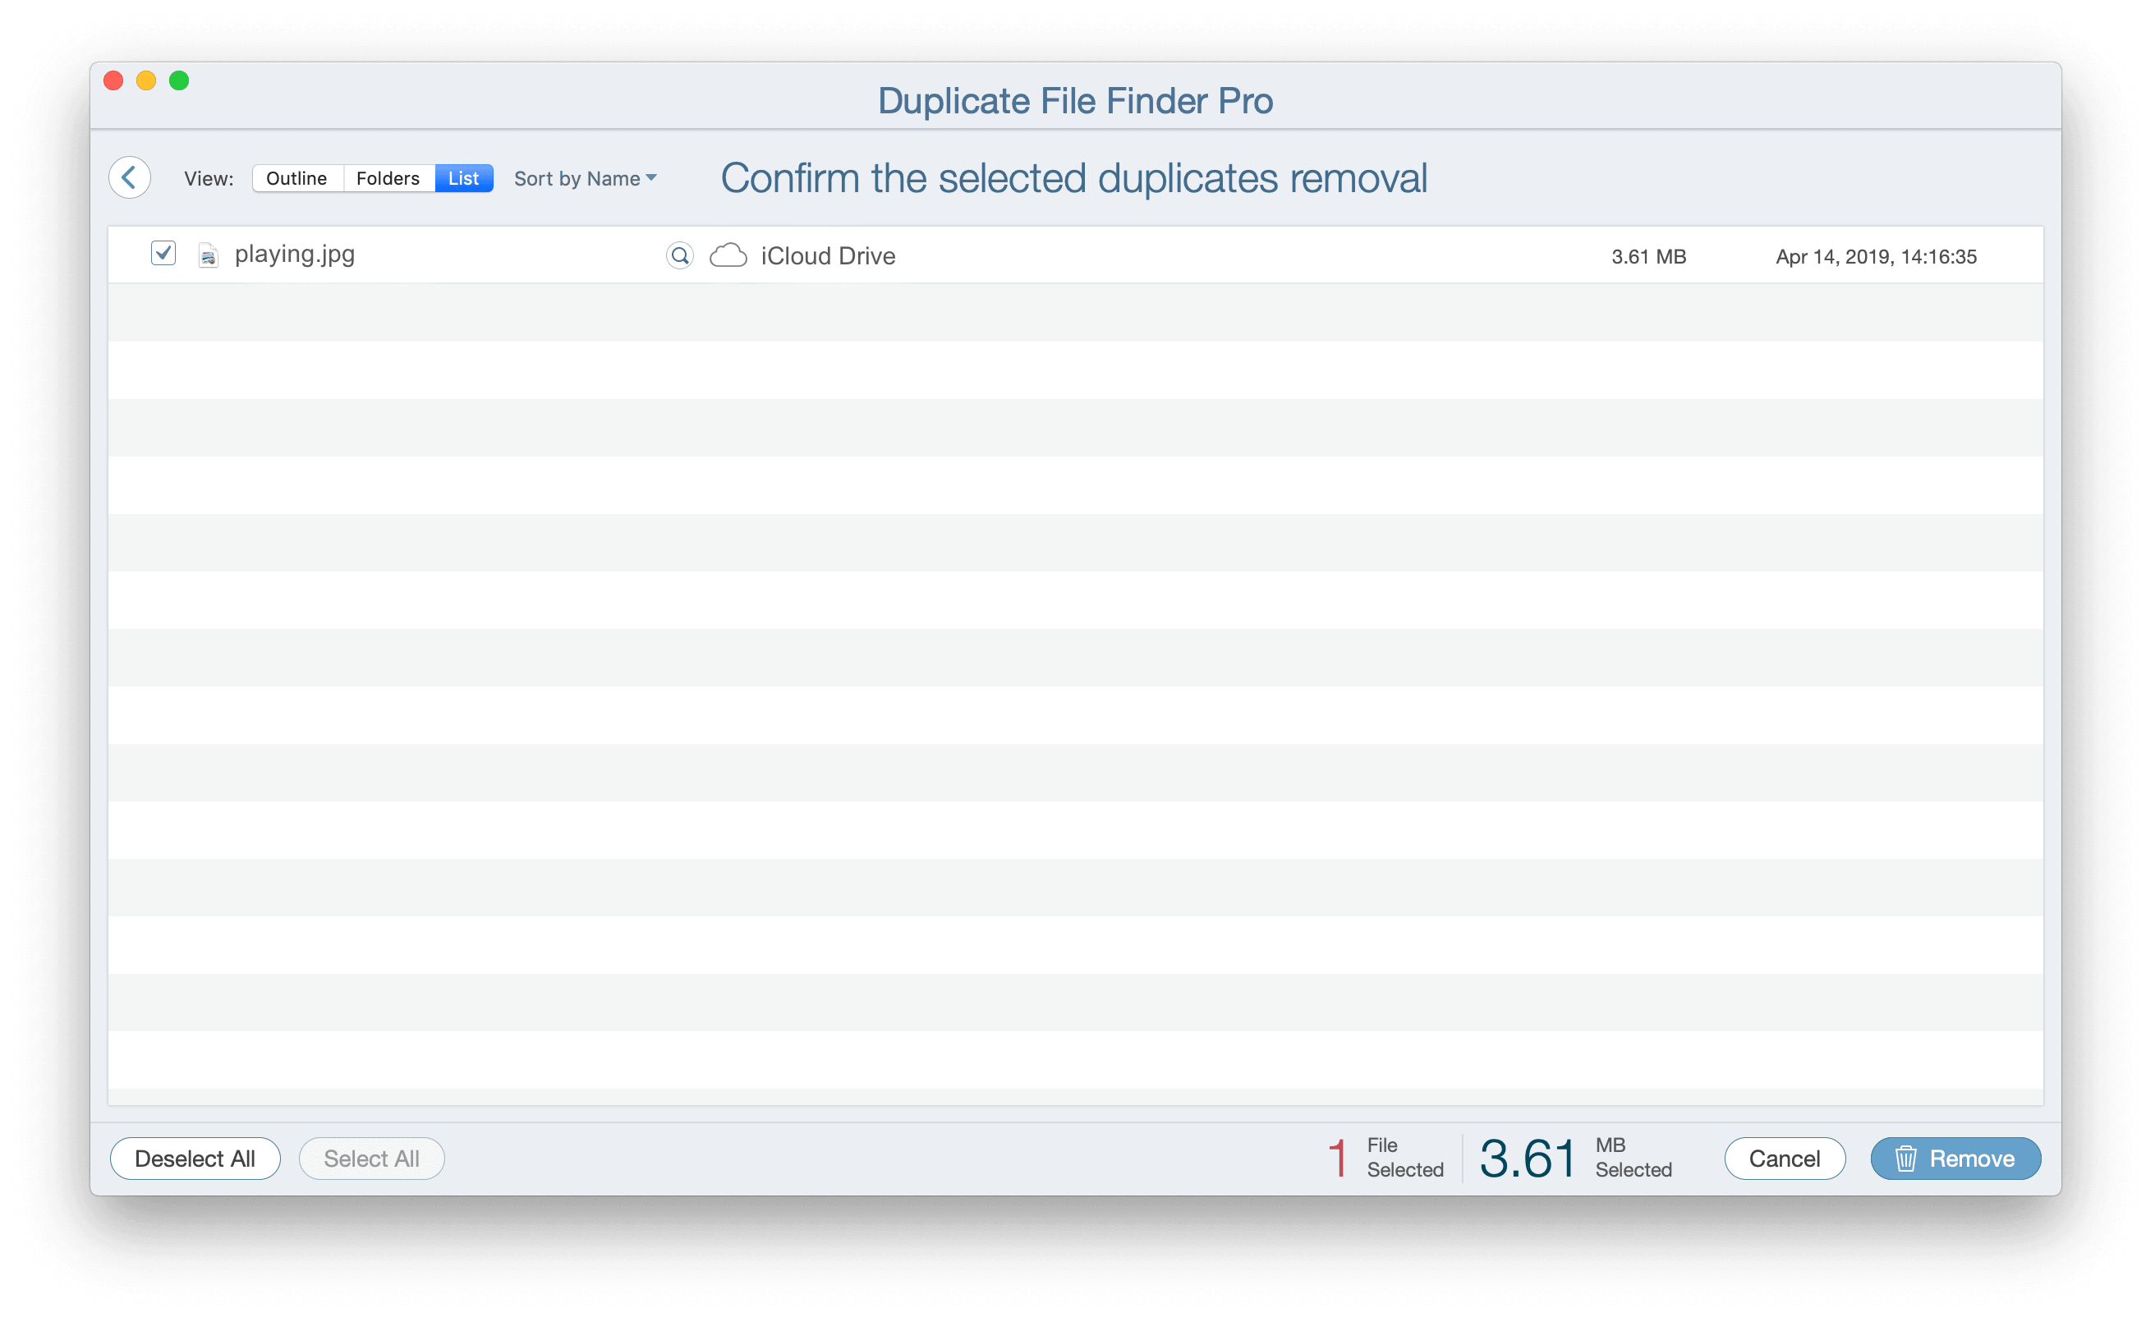
Task: Select the Outline view icon
Action: (296, 178)
